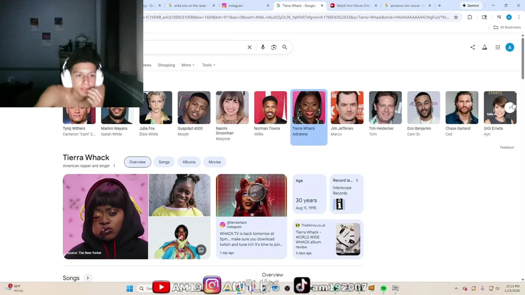The image size is (525, 295).
Task: Select the Songs chip
Action: point(164,162)
